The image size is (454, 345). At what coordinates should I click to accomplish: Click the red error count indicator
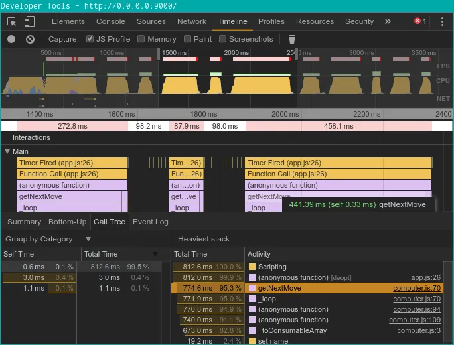click(x=420, y=21)
